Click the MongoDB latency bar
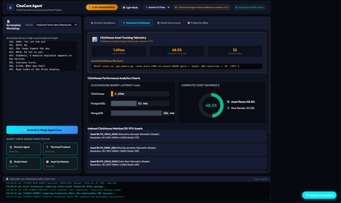 point(136,113)
